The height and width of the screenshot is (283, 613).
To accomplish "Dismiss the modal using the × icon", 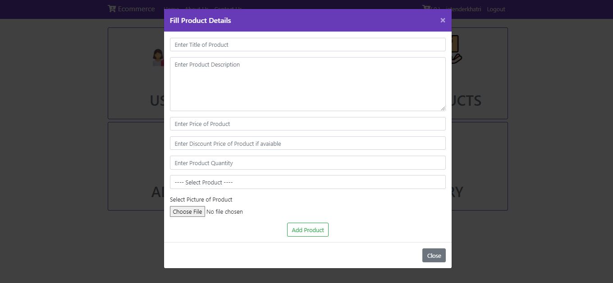I will [442, 20].
